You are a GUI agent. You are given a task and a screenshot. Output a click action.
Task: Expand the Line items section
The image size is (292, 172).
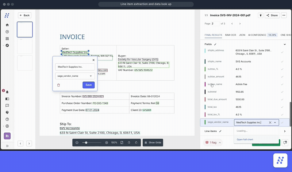285,131
